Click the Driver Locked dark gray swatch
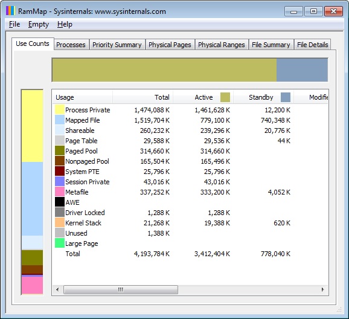 point(60,213)
